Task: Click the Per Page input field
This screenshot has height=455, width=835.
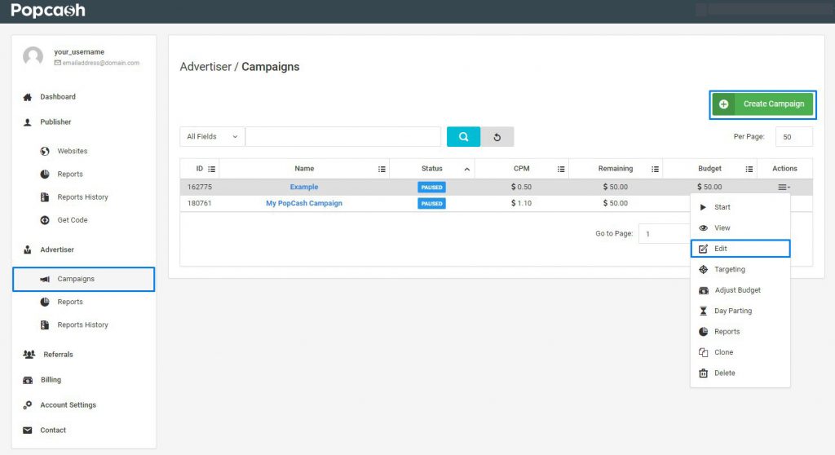Action: point(794,136)
